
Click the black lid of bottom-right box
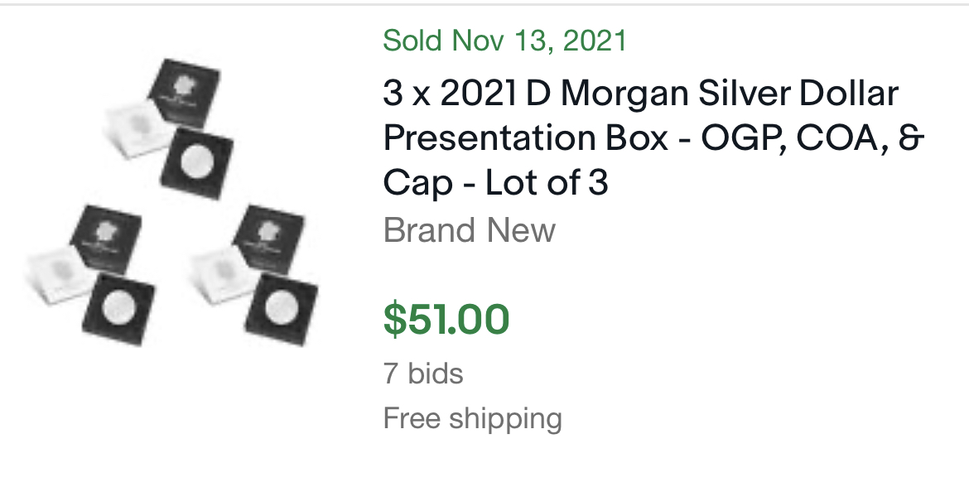click(269, 236)
